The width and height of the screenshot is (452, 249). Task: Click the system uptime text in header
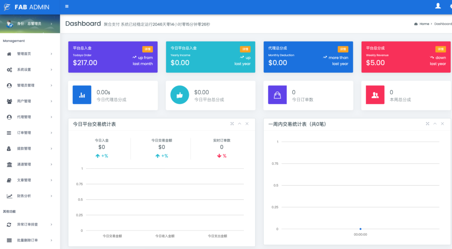coord(157,25)
